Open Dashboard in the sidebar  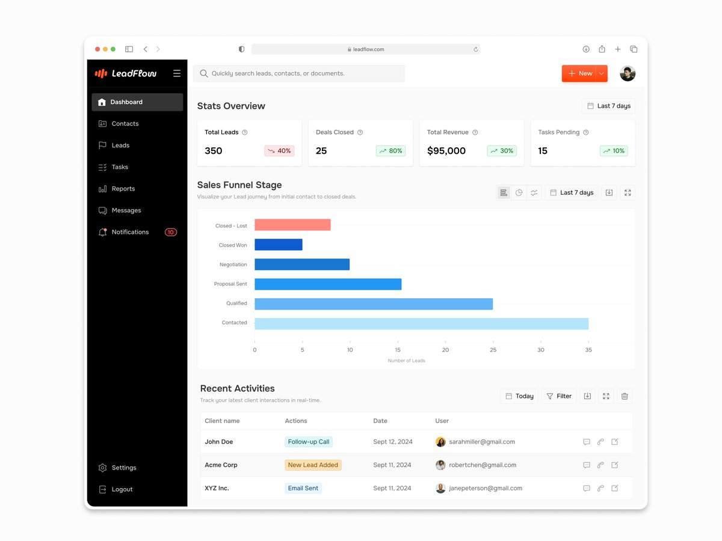tap(137, 102)
